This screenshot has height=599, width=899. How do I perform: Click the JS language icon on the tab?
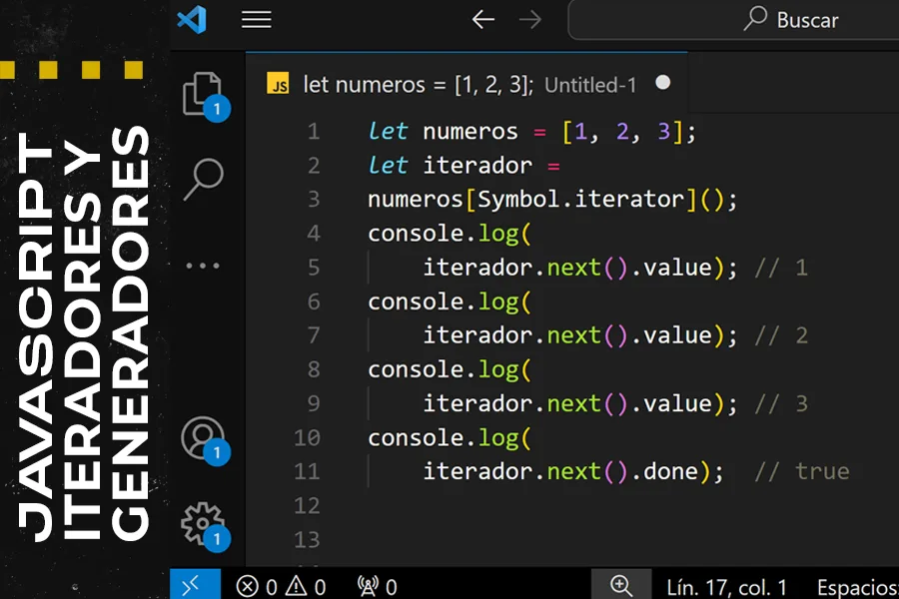tap(280, 85)
